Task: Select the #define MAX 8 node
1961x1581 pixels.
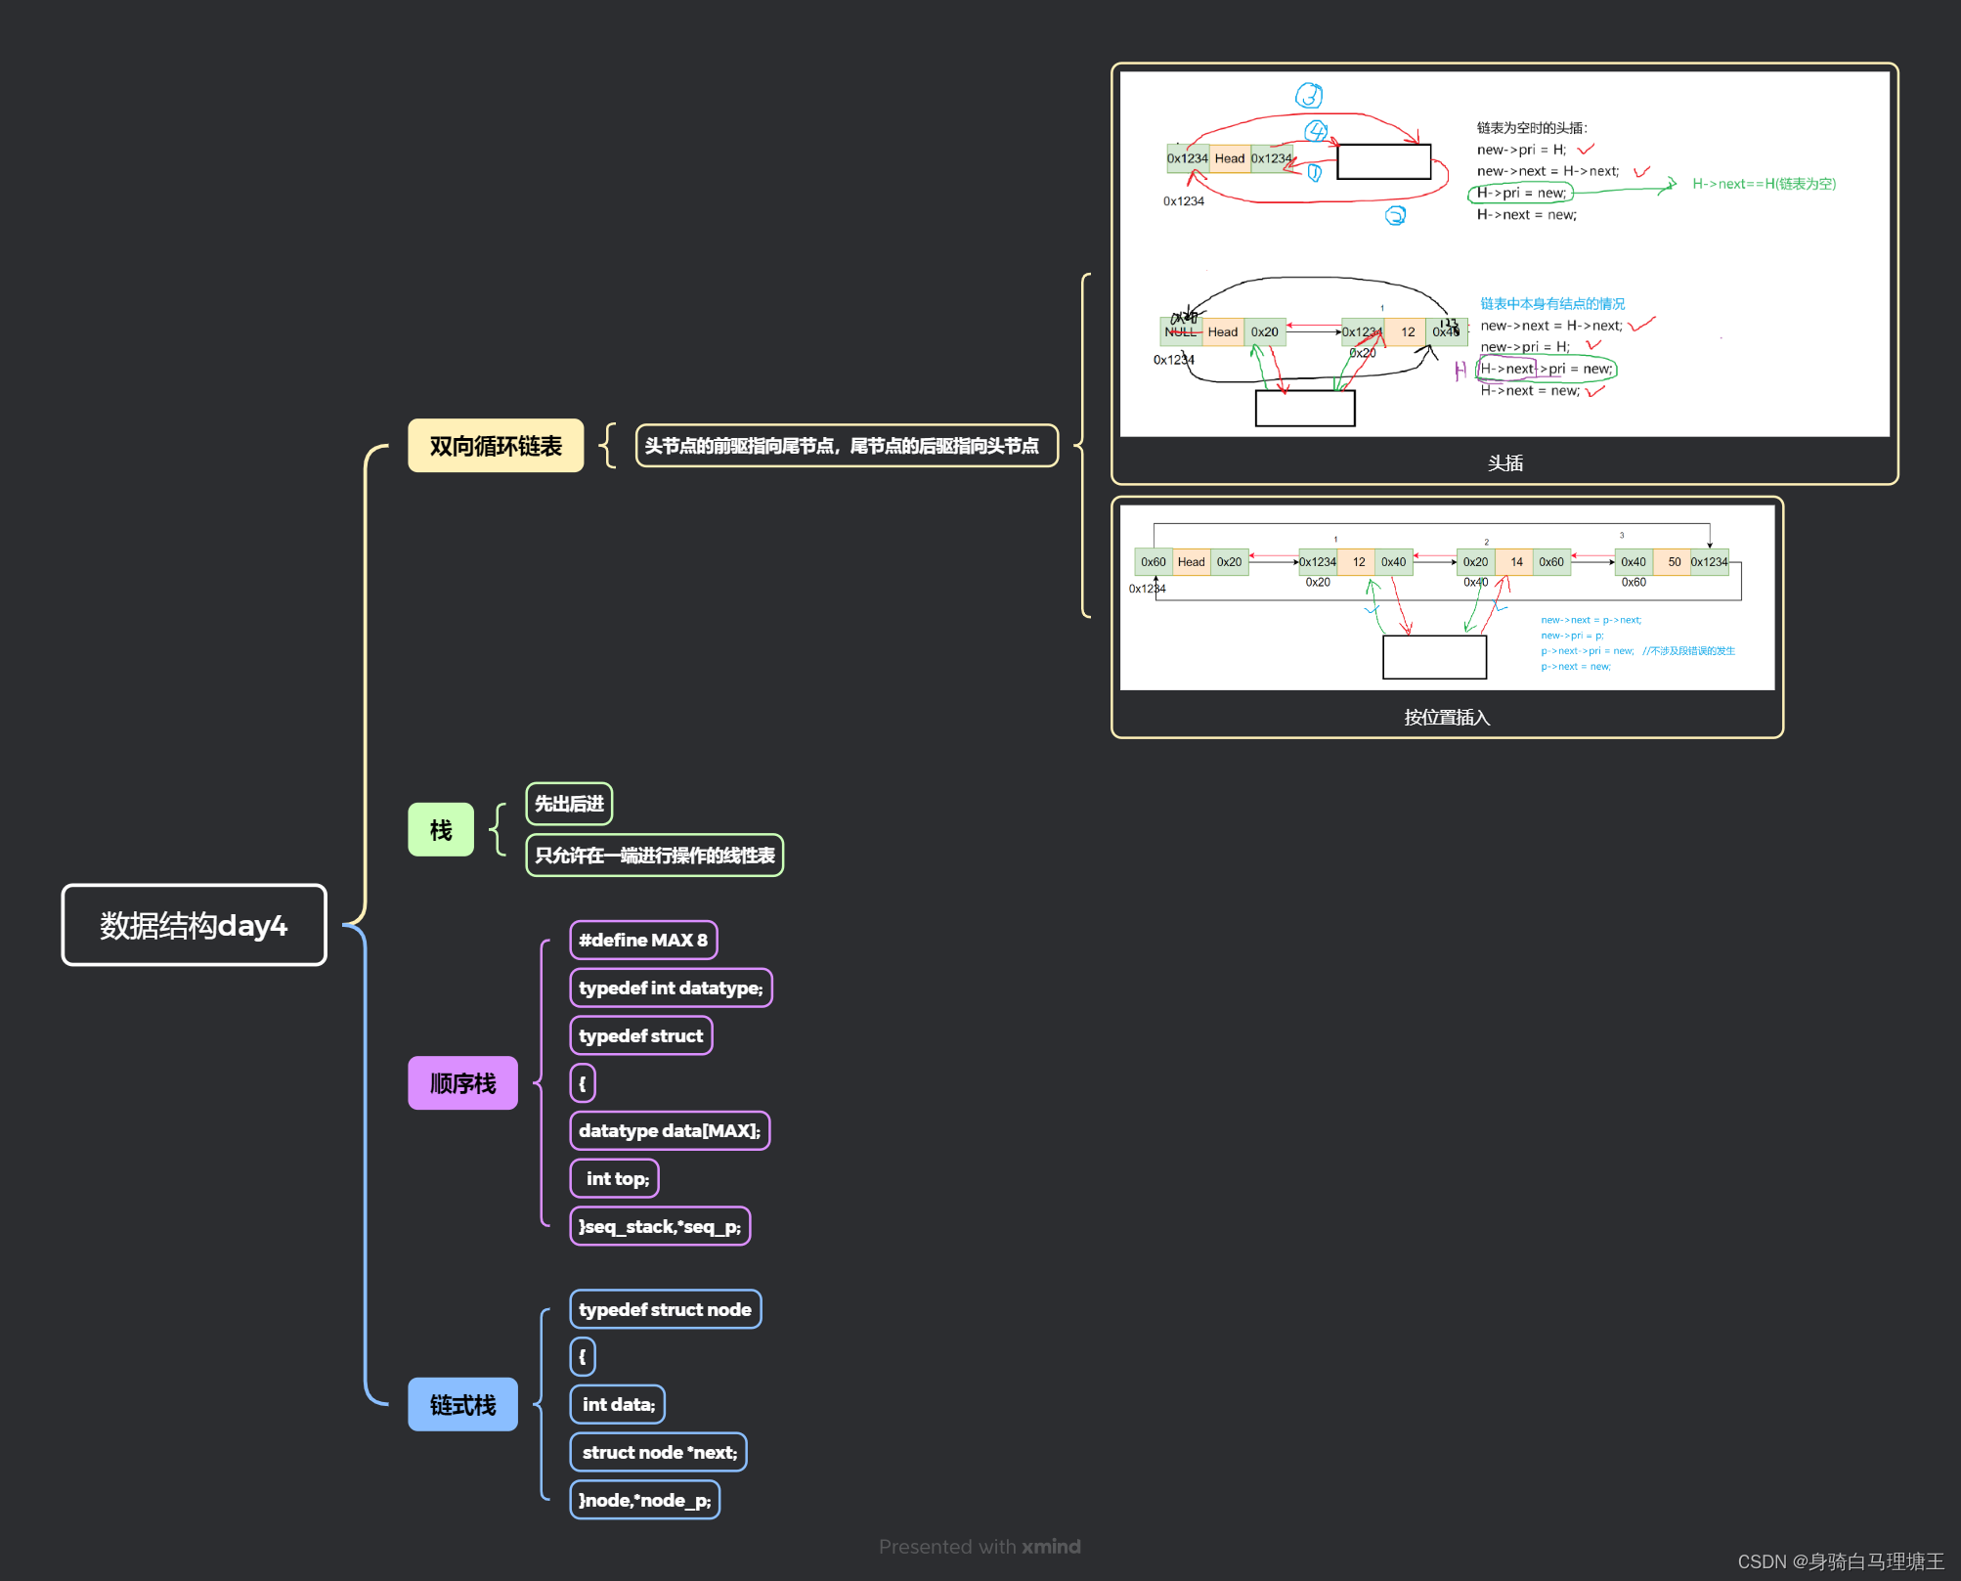Action: 643,940
